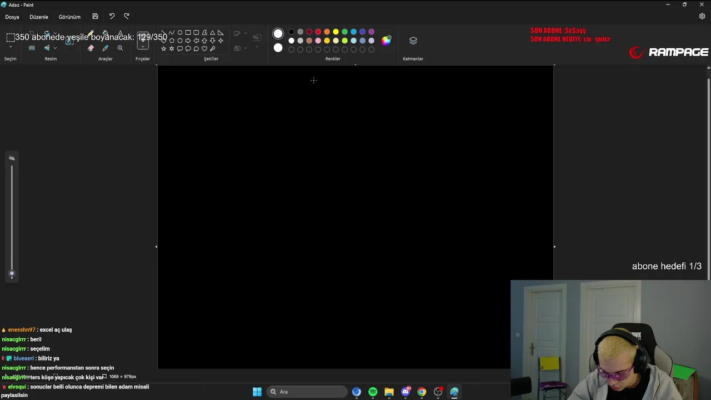Pick the purple color swatch

(x=371, y=32)
